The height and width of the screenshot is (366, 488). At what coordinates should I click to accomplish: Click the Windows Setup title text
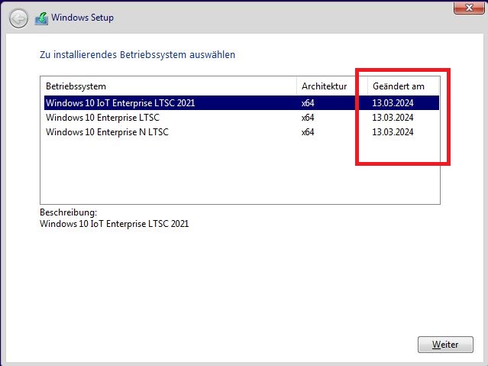tap(82, 18)
